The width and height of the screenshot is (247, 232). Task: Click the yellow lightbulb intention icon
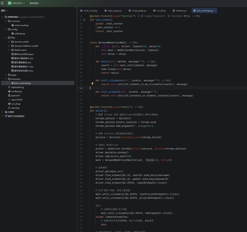pyautogui.click(x=92, y=84)
